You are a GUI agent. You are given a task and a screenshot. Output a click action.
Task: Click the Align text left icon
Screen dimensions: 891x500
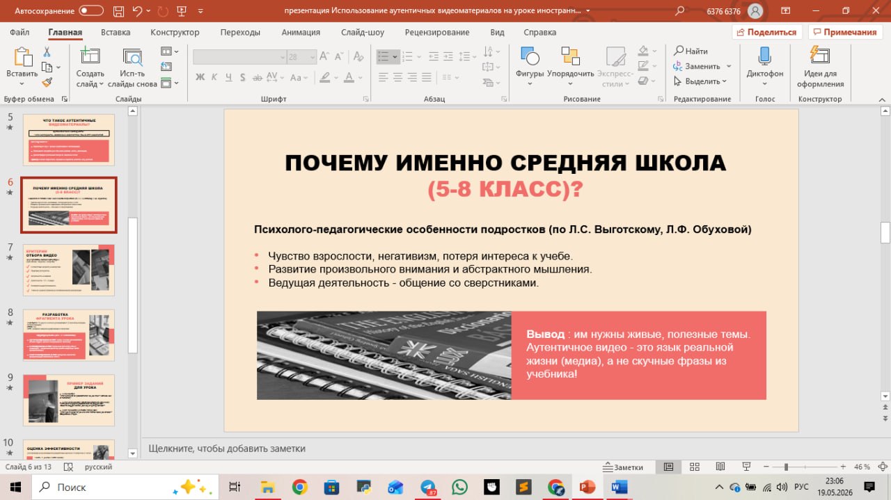coord(382,76)
